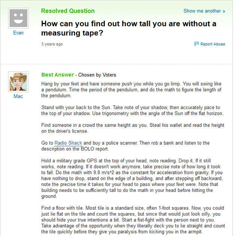234x240 pixels.
Task: Click the paragraph about pacing your shadow
Action: point(131,110)
